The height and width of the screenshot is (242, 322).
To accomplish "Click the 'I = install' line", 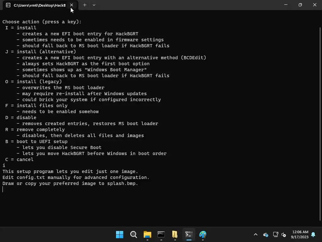I will [21, 28].
